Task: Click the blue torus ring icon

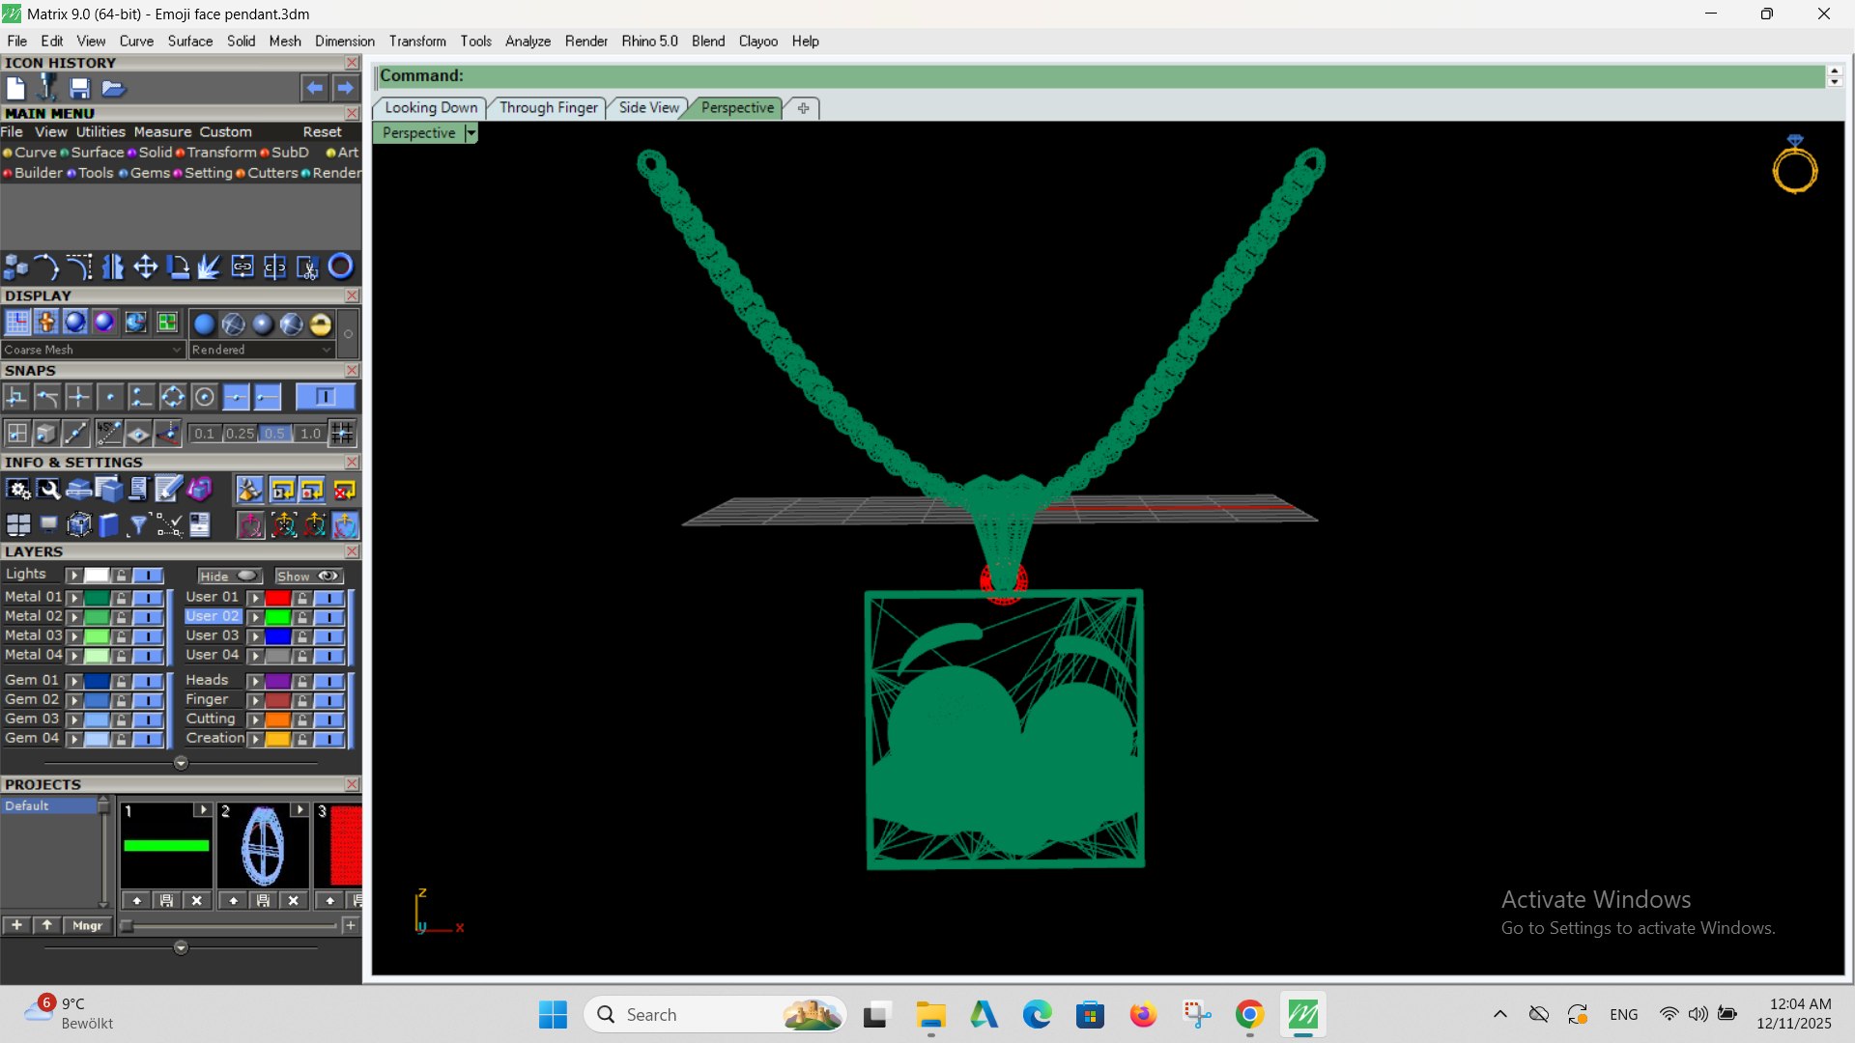Action: coord(340,267)
